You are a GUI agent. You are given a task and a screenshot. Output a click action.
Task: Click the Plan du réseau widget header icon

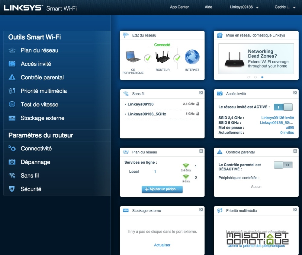pyautogui.click(x=126, y=152)
